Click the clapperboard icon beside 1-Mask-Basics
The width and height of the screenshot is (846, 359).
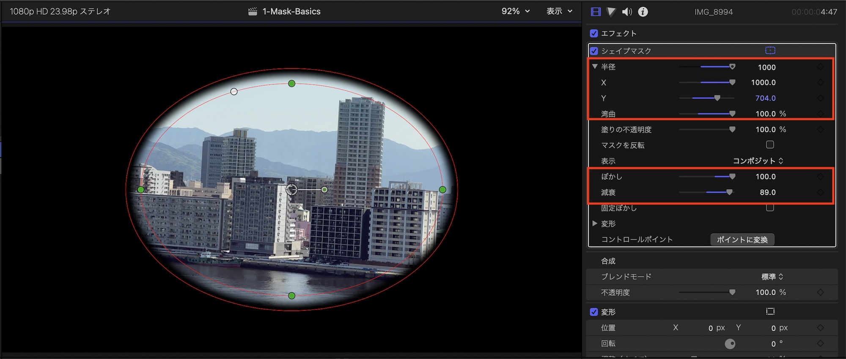(253, 12)
